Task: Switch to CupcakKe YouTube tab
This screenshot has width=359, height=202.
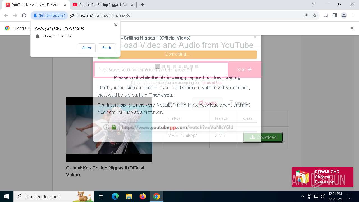Action: (103, 5)
